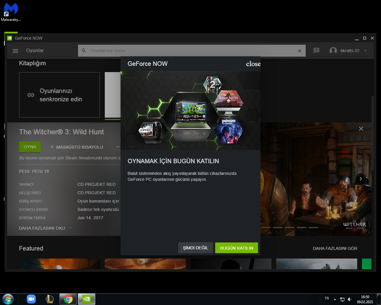Click CD PROJEKT RED in the YAYINCI row

(x=96, y=184)
